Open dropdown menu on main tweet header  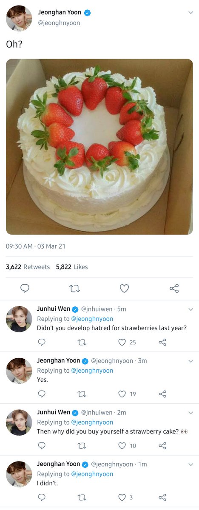tap(190, 13)
